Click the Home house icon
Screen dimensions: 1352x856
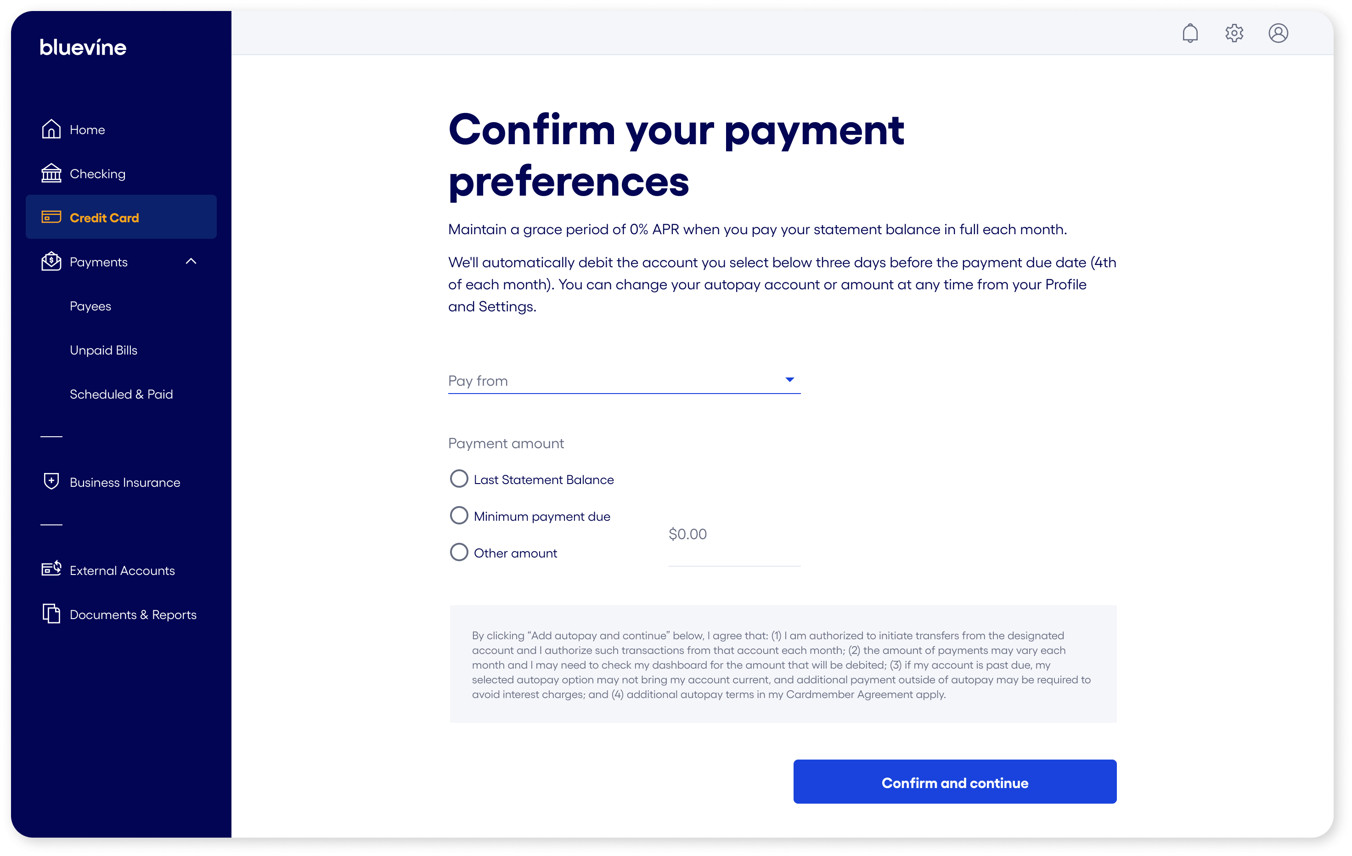51,129
